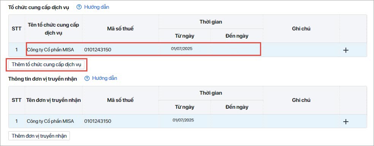The height and width of the screenshot is (146, 374).
Task: Select STT 1 cell in service provider table
Action: [16, 50]
